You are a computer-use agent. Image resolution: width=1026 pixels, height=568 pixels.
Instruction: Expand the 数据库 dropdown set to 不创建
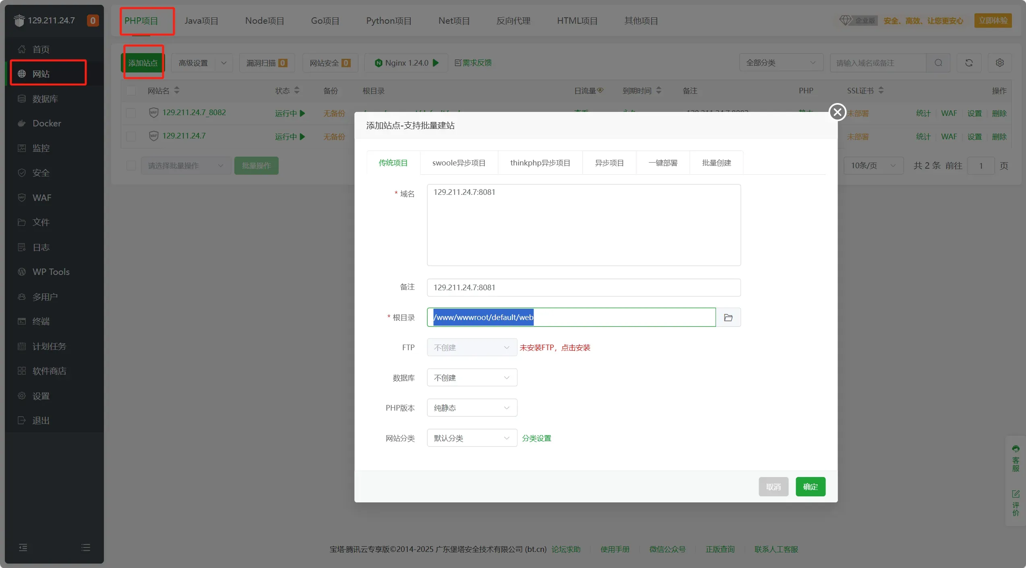[472, 378]
